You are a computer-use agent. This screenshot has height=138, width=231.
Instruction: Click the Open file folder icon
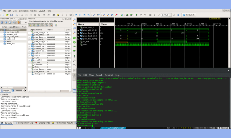[x=7, y=15]
